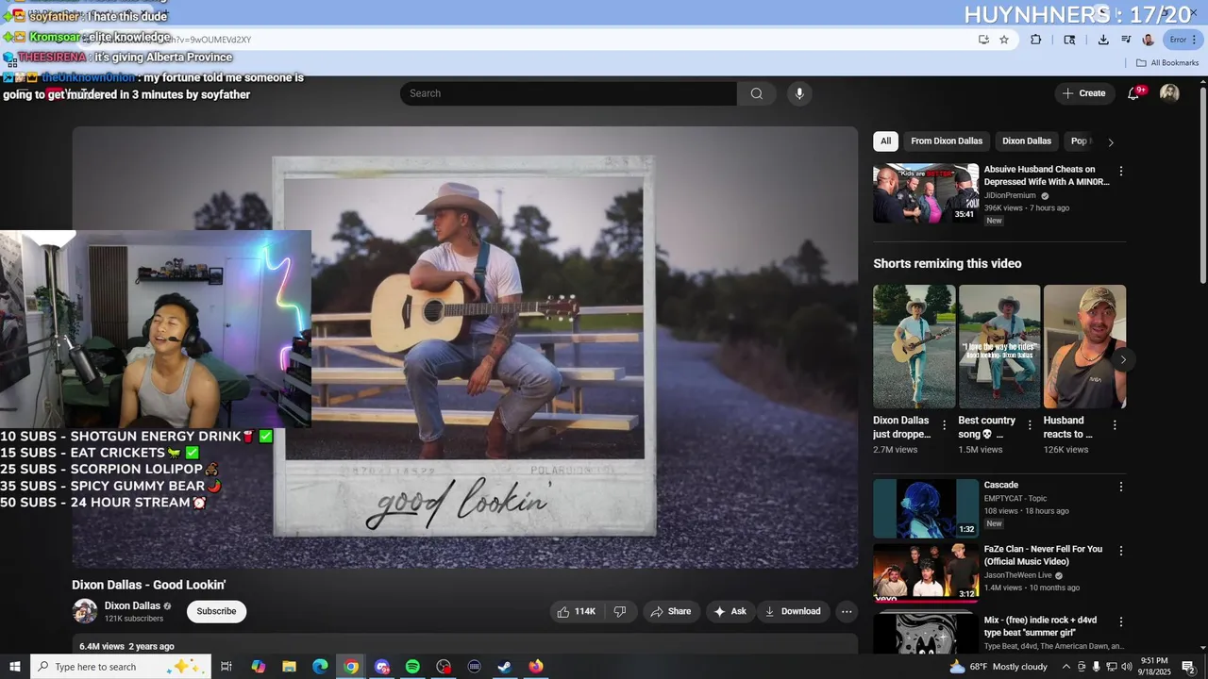This screenshot has width=1208, height=679.
Task: Open Windows Task View
Action: tap(226, 667)
